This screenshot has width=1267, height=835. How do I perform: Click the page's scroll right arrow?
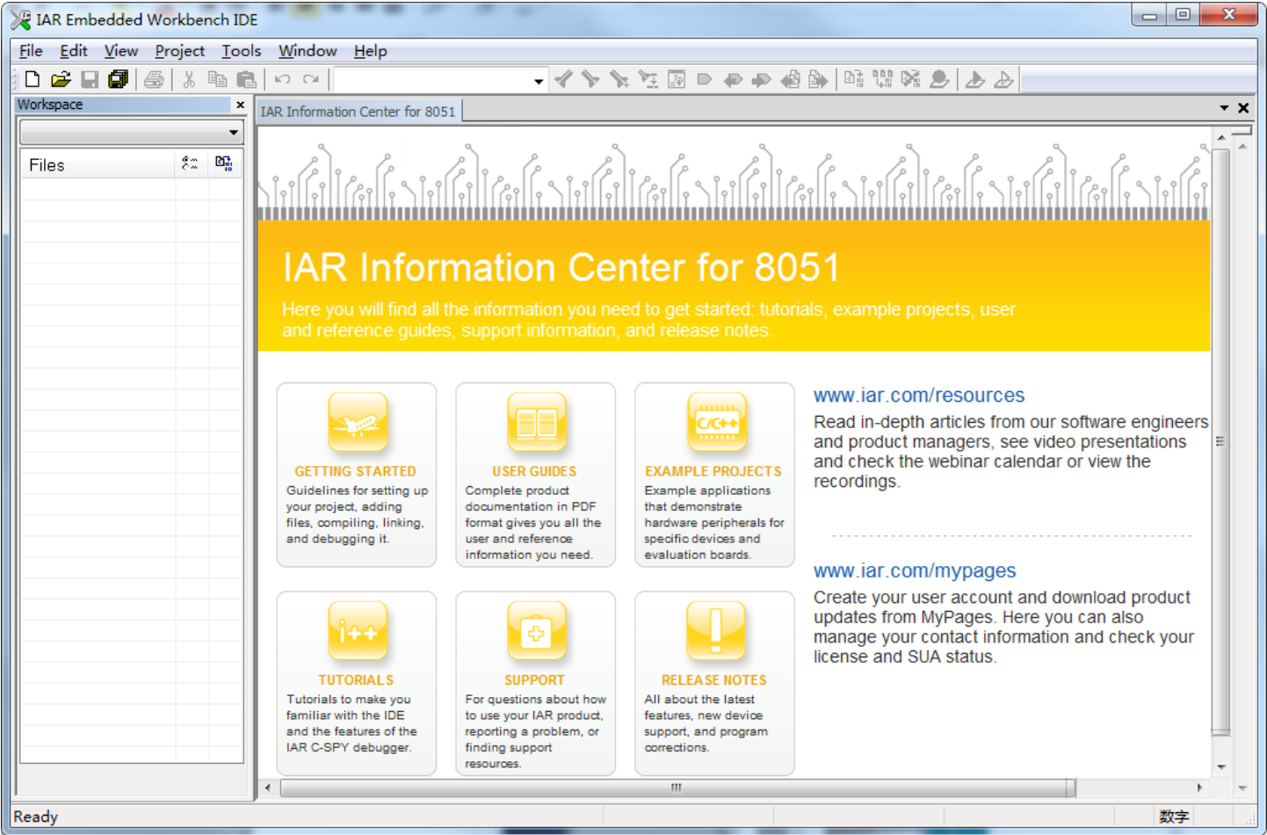tap(1199, 788)
